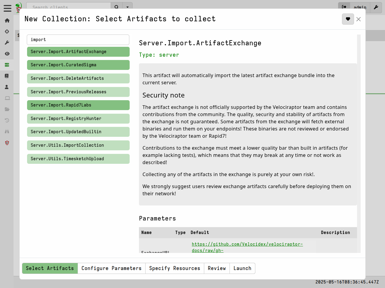Open the client search dropdown arrow

(x=128, y=7)
